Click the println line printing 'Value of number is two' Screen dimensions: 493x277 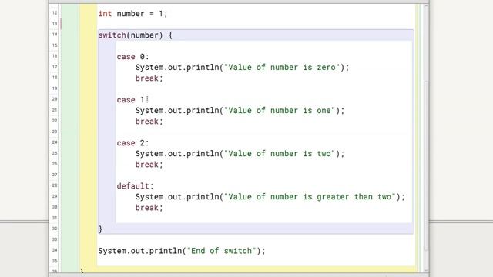(240, 154)
